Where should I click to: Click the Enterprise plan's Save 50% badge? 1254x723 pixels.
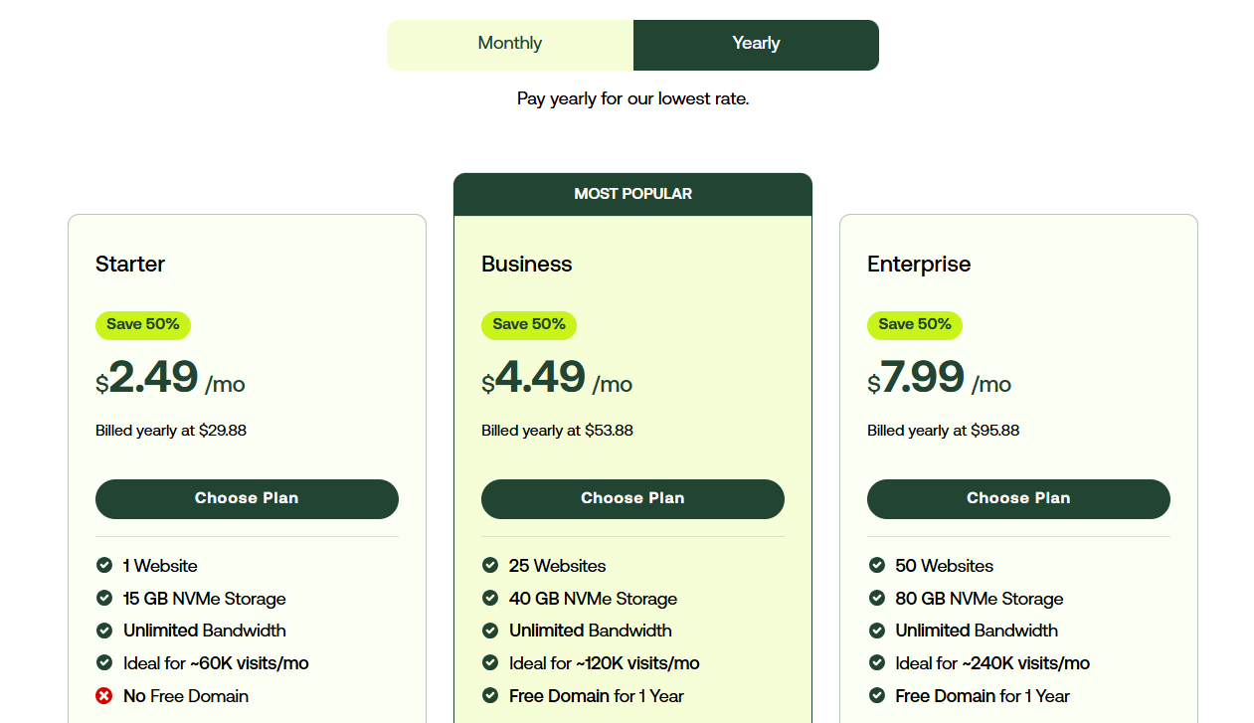click(915, 325)
